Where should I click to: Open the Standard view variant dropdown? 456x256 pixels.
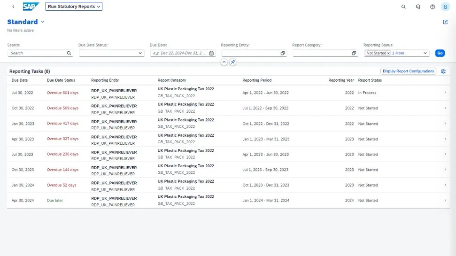click(x=43, y=22)
